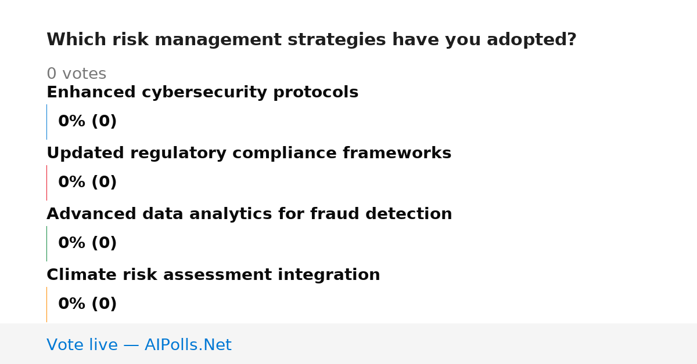Click the words Vote live in footer

click(82, 345)
